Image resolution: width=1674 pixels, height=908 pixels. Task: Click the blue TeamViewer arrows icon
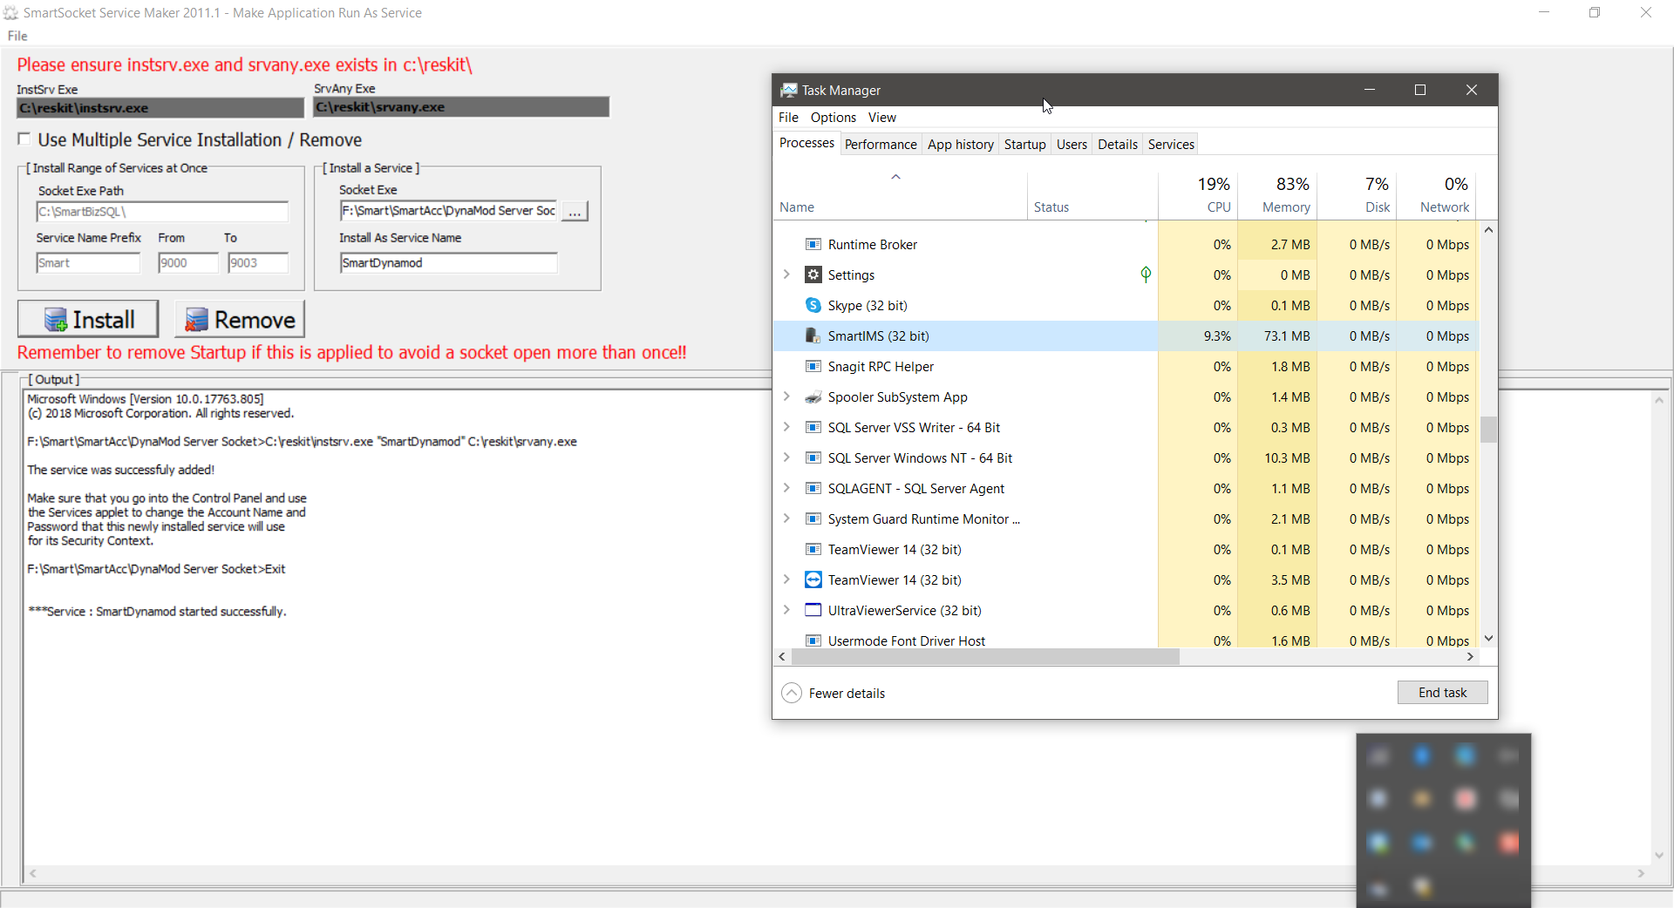pos(813,580)
